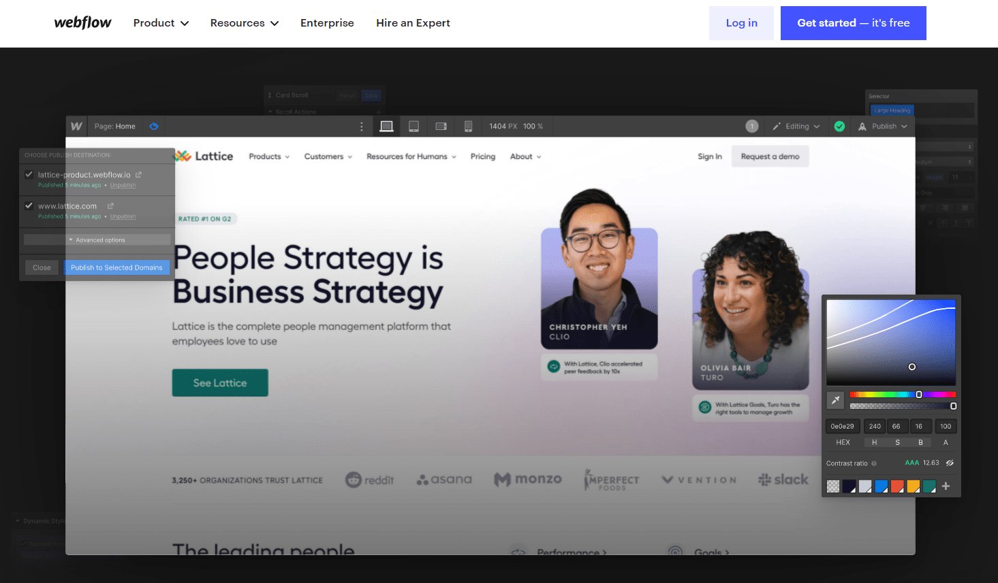Pick a color in the saturation-brightness area

pos(891,343)
